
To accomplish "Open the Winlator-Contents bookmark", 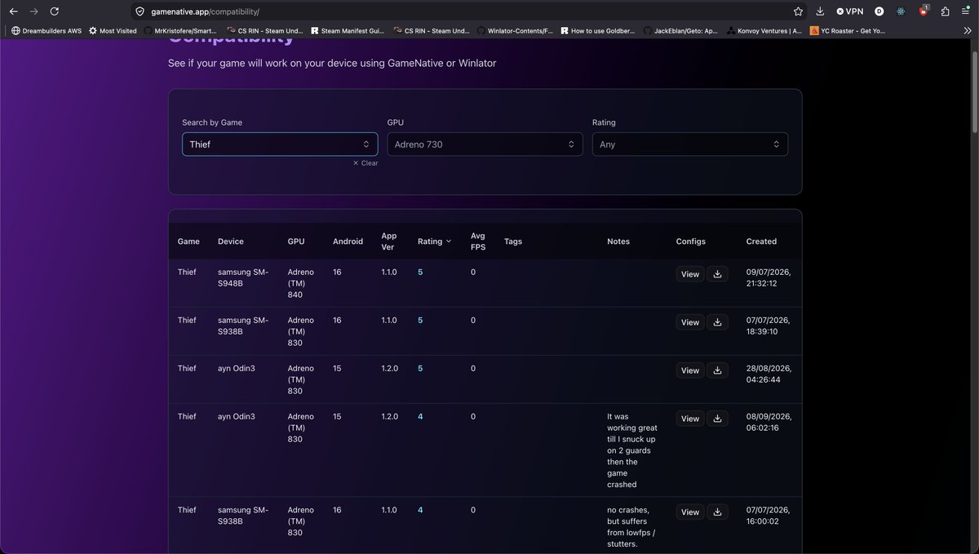I will click(x=515, y=31).
